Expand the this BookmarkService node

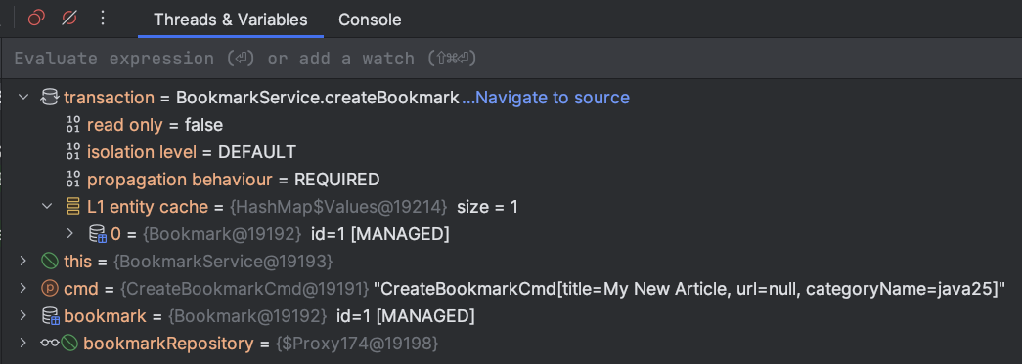(x=23, y=262)
